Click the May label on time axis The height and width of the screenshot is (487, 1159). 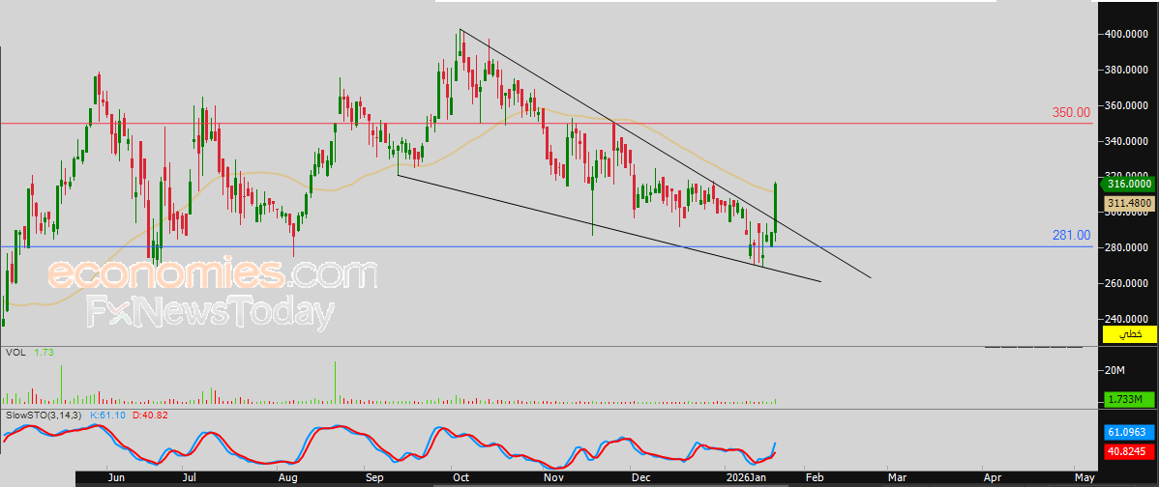[x=1085, y=478]
